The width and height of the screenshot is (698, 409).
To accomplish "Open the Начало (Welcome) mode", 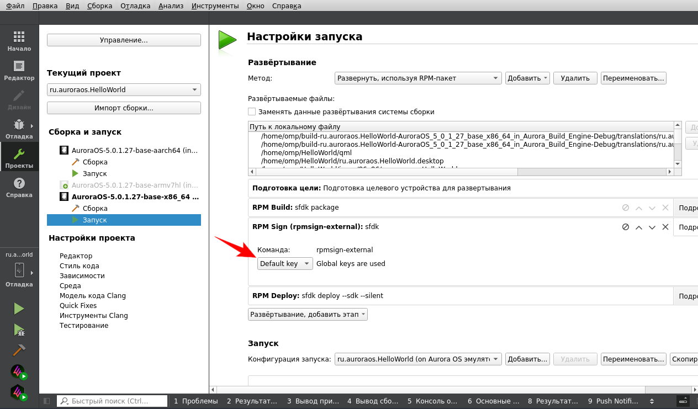I will pyautogui.click(x=19, y=41).
